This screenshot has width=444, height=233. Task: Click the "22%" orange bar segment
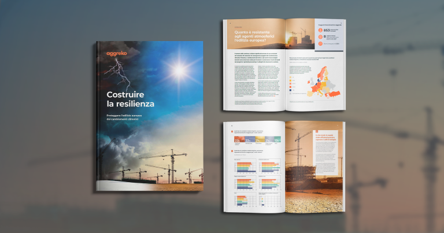pyautogui.click(x=239, y=139)
